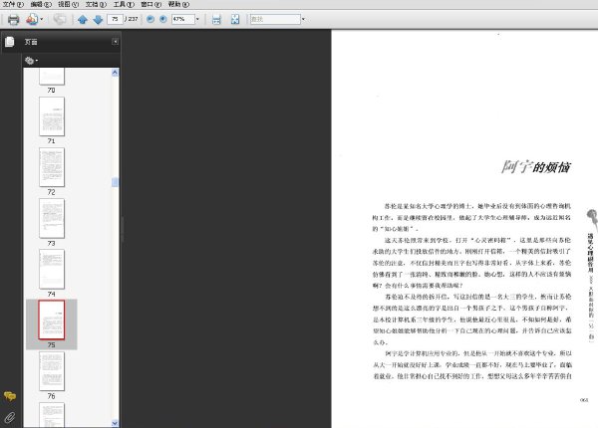598x428 pixels.
Task: Select page thumbnail 71
Action: pos(52,116)
